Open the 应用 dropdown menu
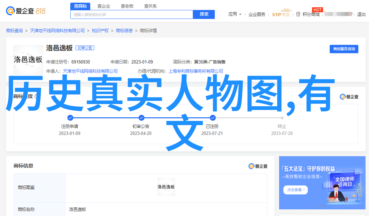This screenshot has width=369, height=216. (235, 14)
